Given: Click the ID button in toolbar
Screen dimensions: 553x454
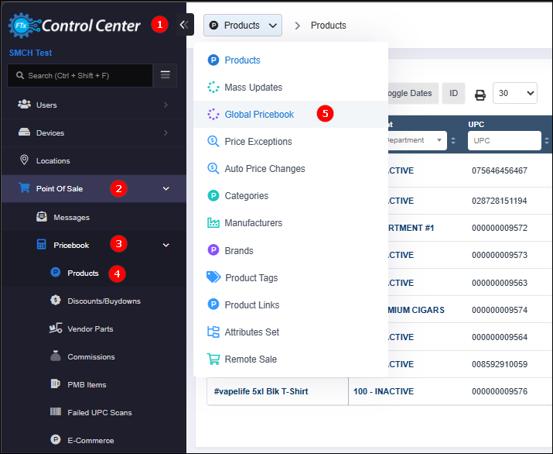Looking at the screenshot, I should pos(453,93).
